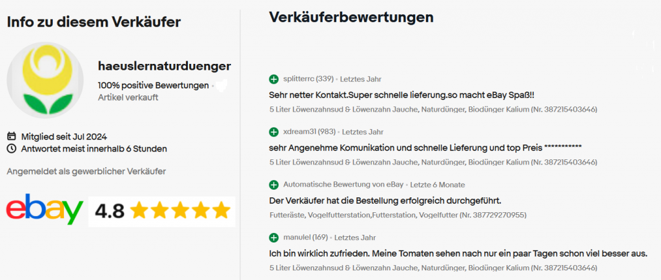
Task: Click the green plus icon beside splitterrc
Action: coord(274,79)
